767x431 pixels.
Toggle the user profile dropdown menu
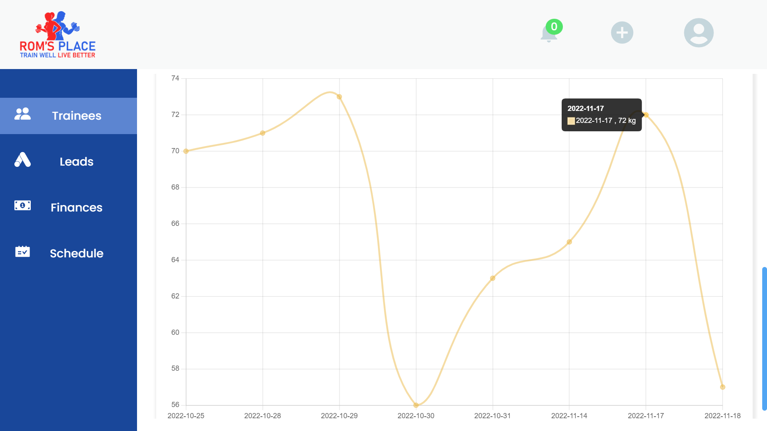(x=699, y=33)
